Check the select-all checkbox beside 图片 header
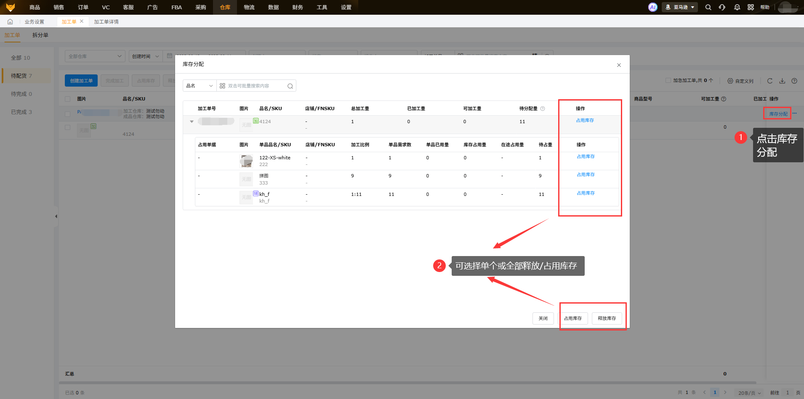 pos(68,99)
